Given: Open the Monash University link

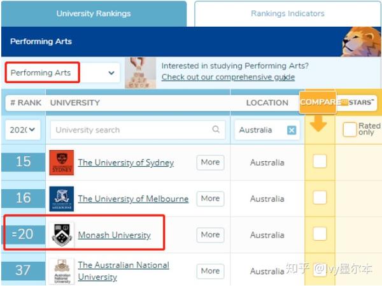Looking at the screenshot, I should tap(114, 235).
